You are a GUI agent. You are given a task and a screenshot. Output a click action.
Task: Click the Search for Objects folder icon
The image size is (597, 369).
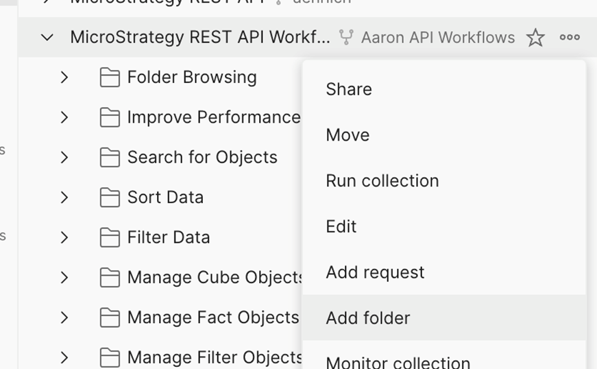pos(110,158)
